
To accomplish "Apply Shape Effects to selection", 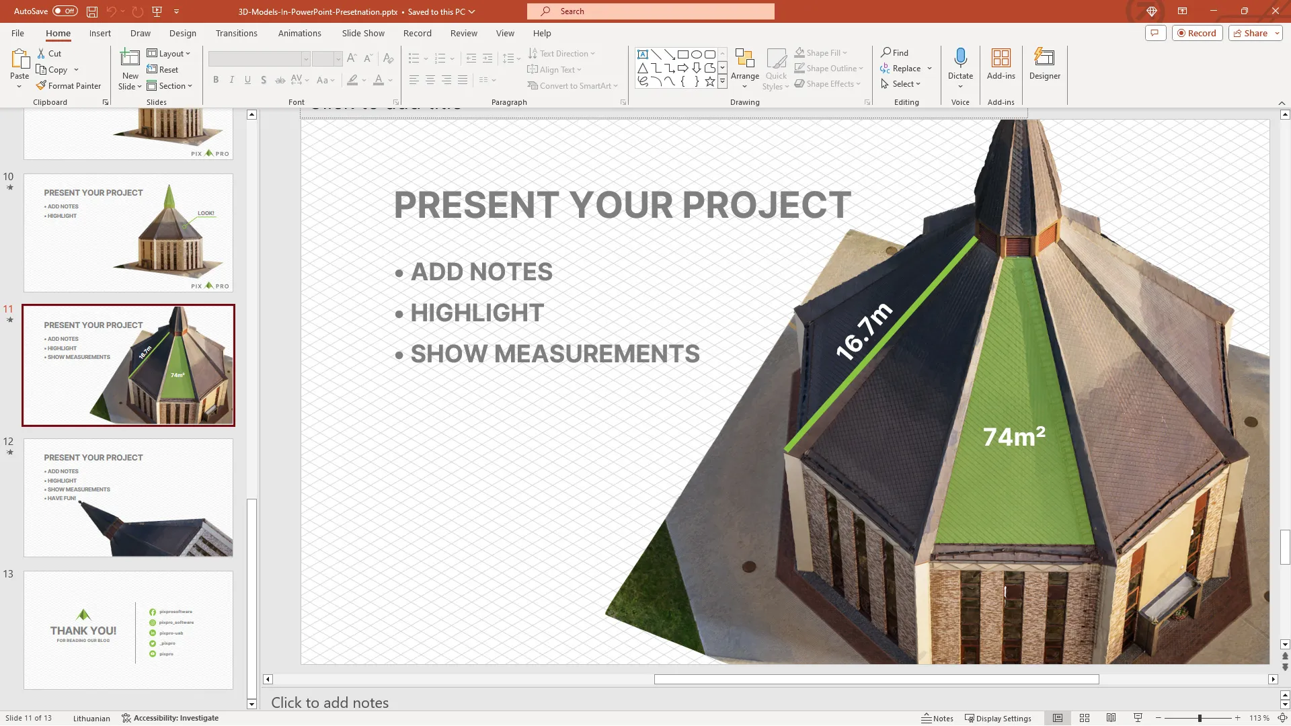I will pyautogui.click(x=828, y=83).
